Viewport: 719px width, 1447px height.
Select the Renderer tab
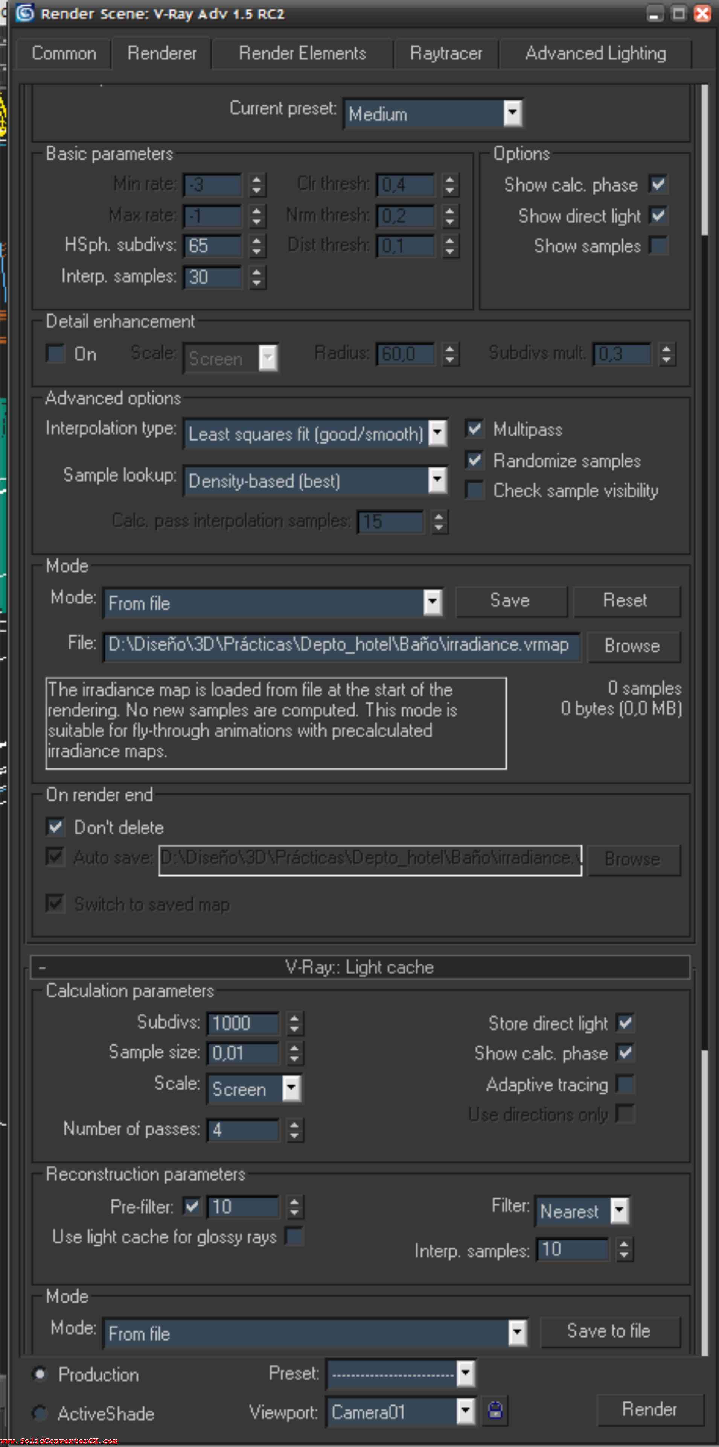coord(162,53)
